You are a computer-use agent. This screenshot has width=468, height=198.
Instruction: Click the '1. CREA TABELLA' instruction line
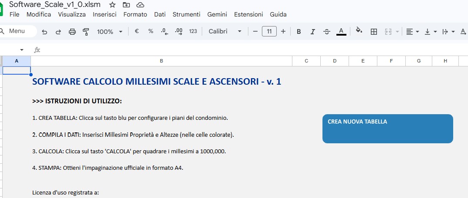pos(130,118)
